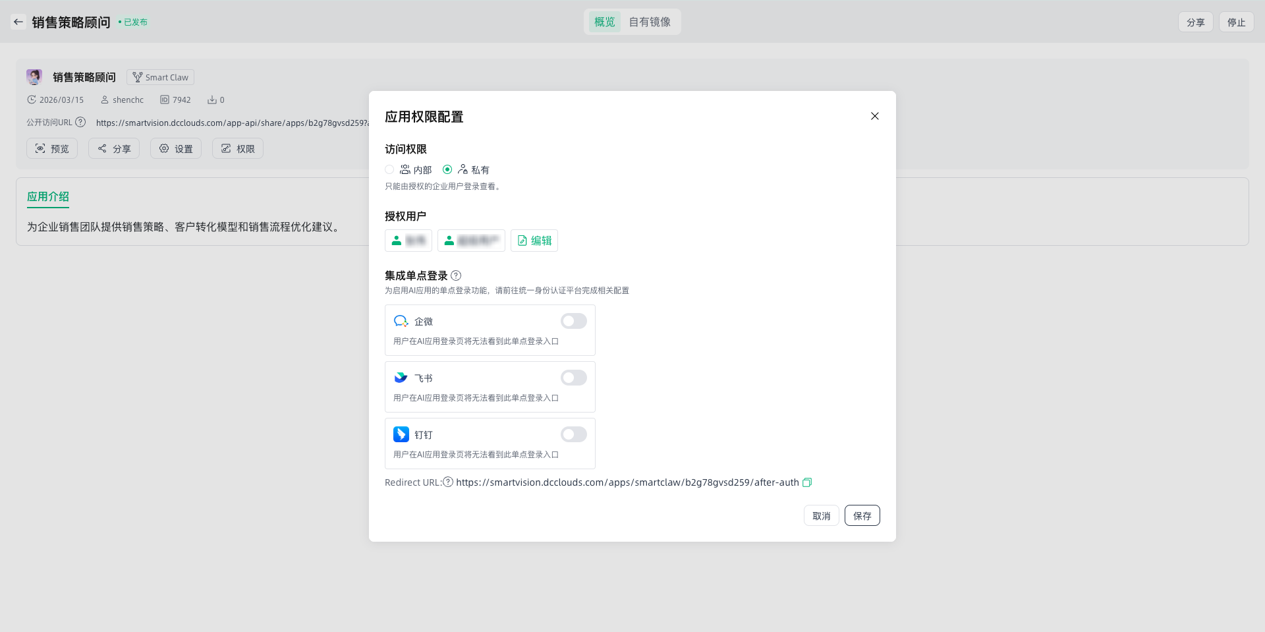Click the 飞书 logo icon
Screen dimensions: 1265x632
click(401, 378)
